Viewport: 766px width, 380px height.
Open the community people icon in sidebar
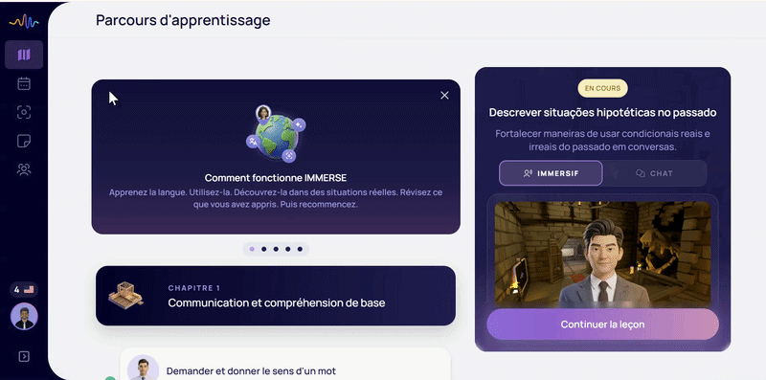(24, 169)
